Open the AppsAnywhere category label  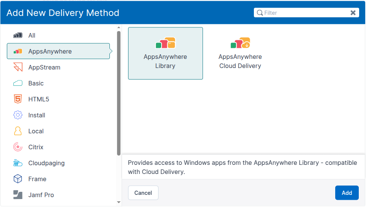pyautogui.click(x=50, y=51)
